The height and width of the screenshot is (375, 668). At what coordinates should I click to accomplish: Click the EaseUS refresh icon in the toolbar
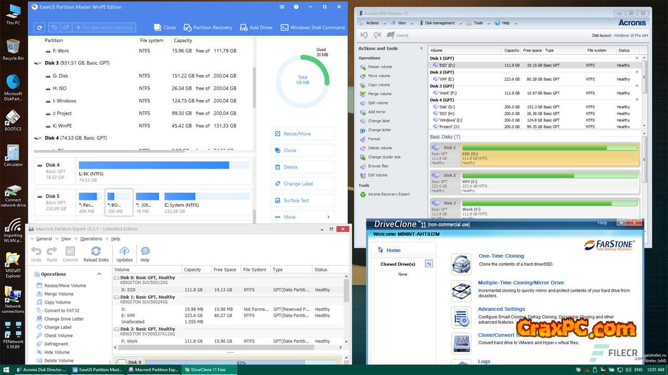tap(39, 28)
